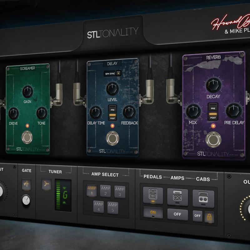250x250 pixels.
Task: Click the Gate threshold knob
Action: [x=26, y=200]
